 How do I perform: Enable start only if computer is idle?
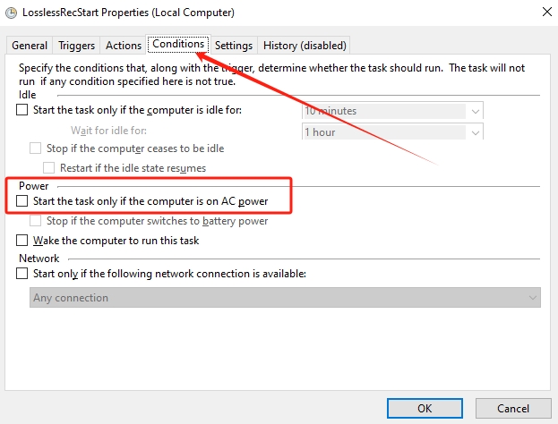[x=22, y=110]
